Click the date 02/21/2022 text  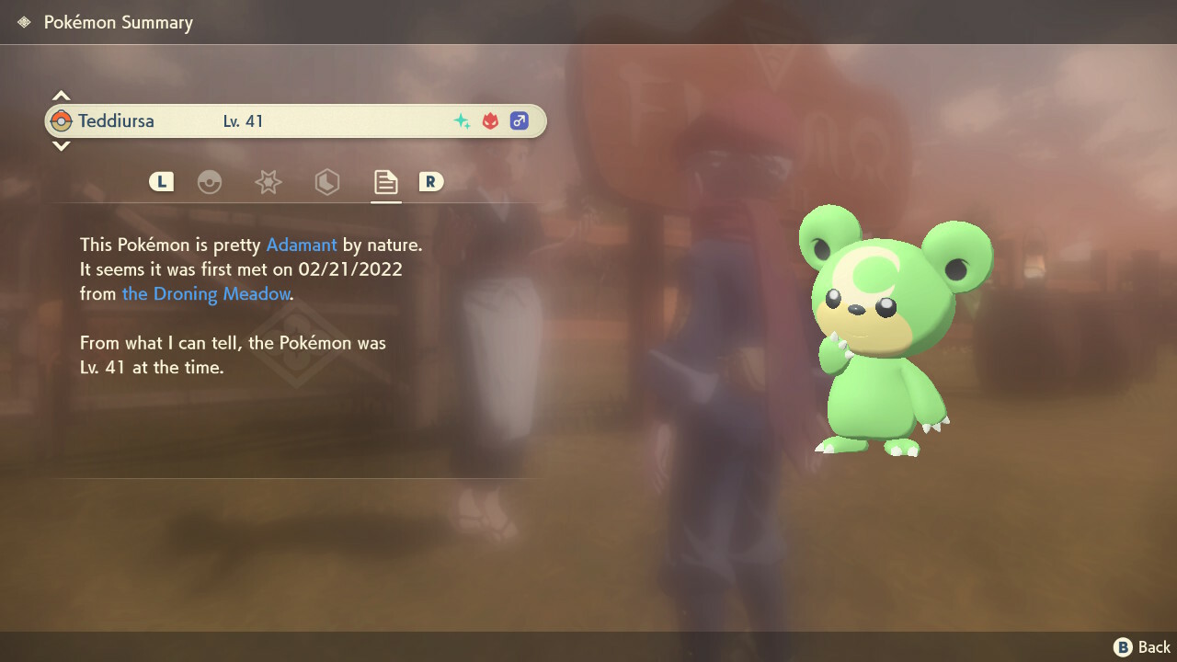click(350, 270)
